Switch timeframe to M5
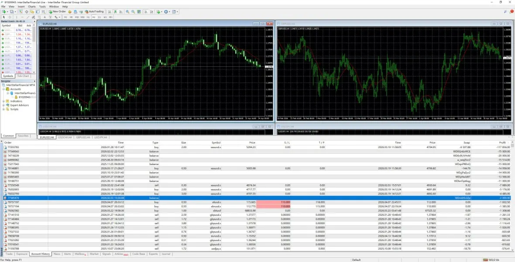This screenshot has height=262, width=515. [71, 17]
